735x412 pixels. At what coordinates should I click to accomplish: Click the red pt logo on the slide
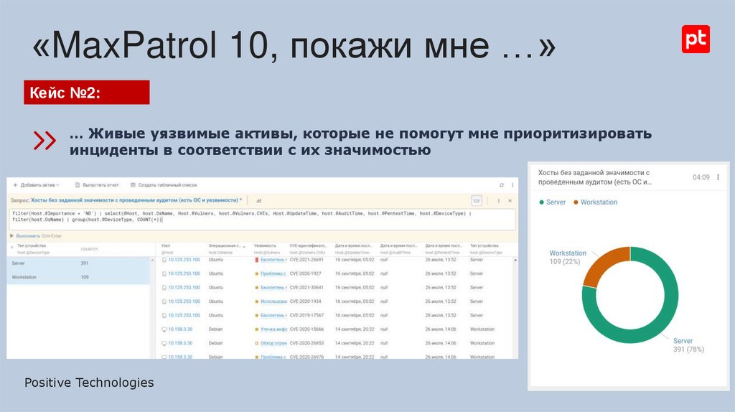point(696,39)
